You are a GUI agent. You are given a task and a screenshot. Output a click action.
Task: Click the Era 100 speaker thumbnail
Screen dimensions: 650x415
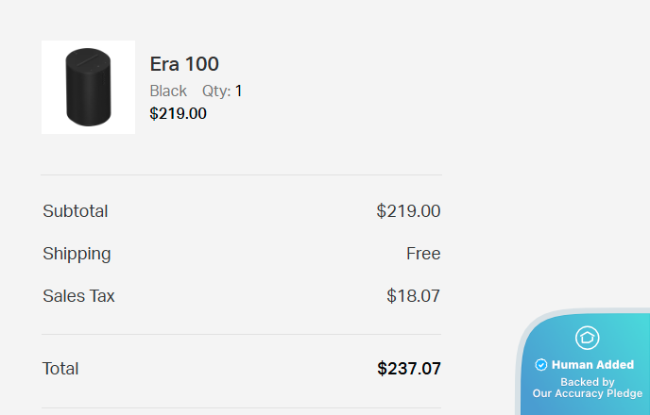click(88, 87)
